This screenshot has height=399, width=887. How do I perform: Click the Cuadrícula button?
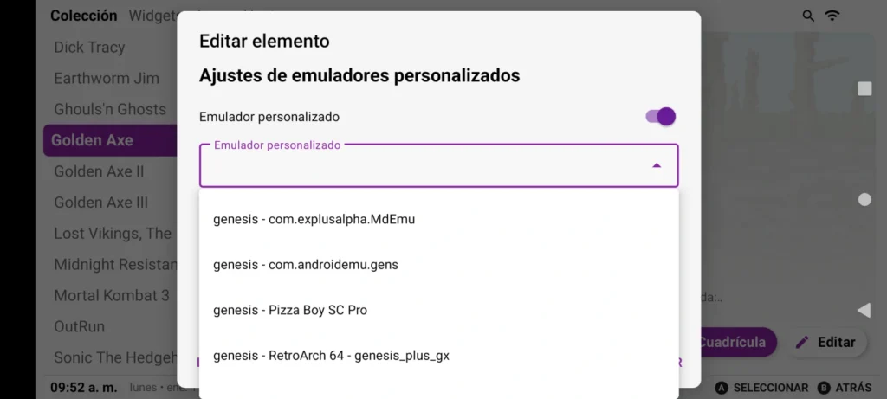pyautogui.click(x=733, y=342)
